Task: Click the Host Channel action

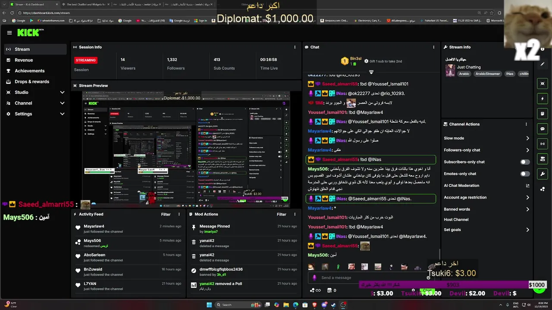Action: pos(456,220)
